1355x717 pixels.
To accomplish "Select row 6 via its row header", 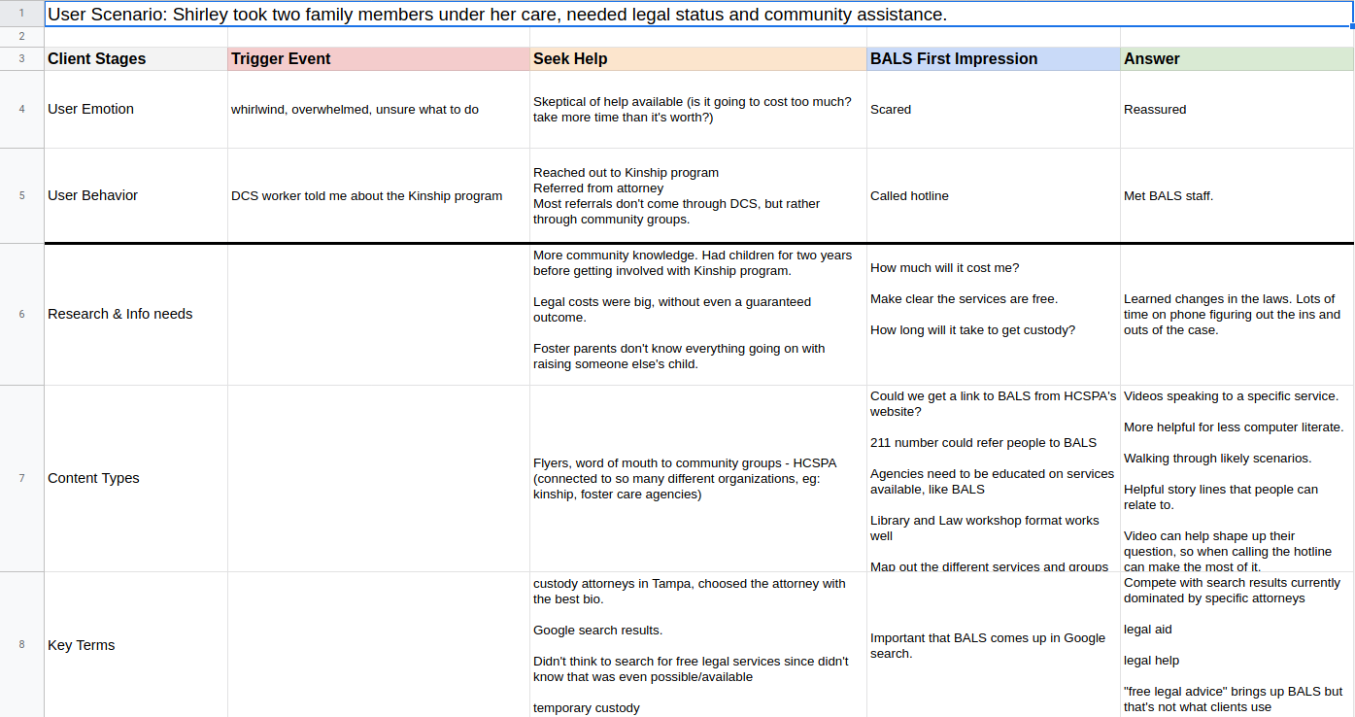I will pyautogui.click(x=21, y=314).
